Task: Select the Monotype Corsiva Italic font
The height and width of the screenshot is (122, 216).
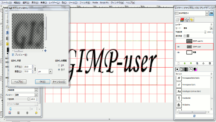Action: coord(193,91)
